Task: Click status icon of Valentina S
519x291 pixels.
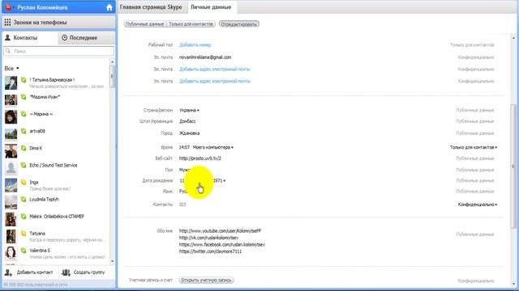Action: coord(24,251)
